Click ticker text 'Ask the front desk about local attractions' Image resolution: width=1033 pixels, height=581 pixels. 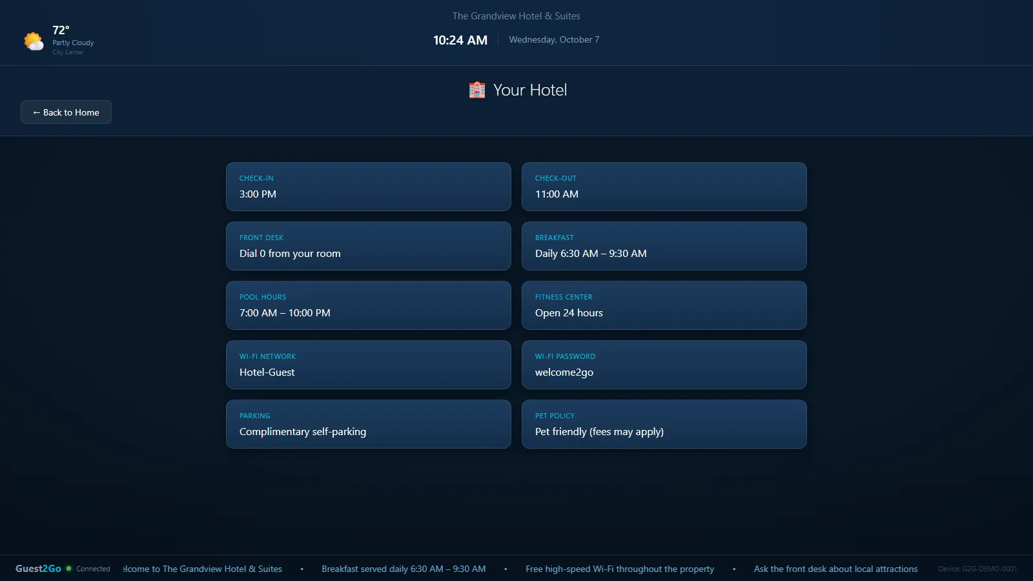pos(835,569)
